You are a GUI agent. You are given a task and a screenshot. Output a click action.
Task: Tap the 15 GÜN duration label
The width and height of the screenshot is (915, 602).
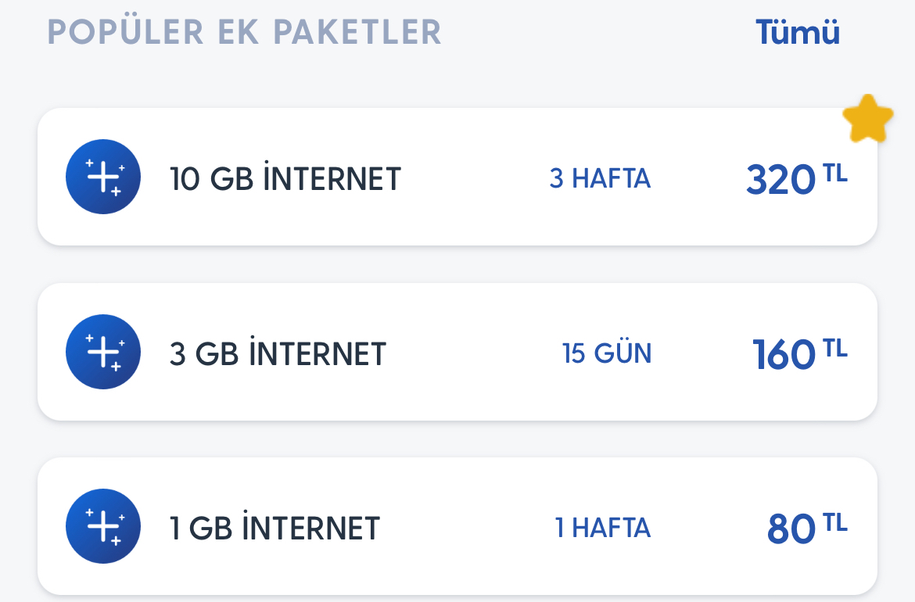(607, 353)
